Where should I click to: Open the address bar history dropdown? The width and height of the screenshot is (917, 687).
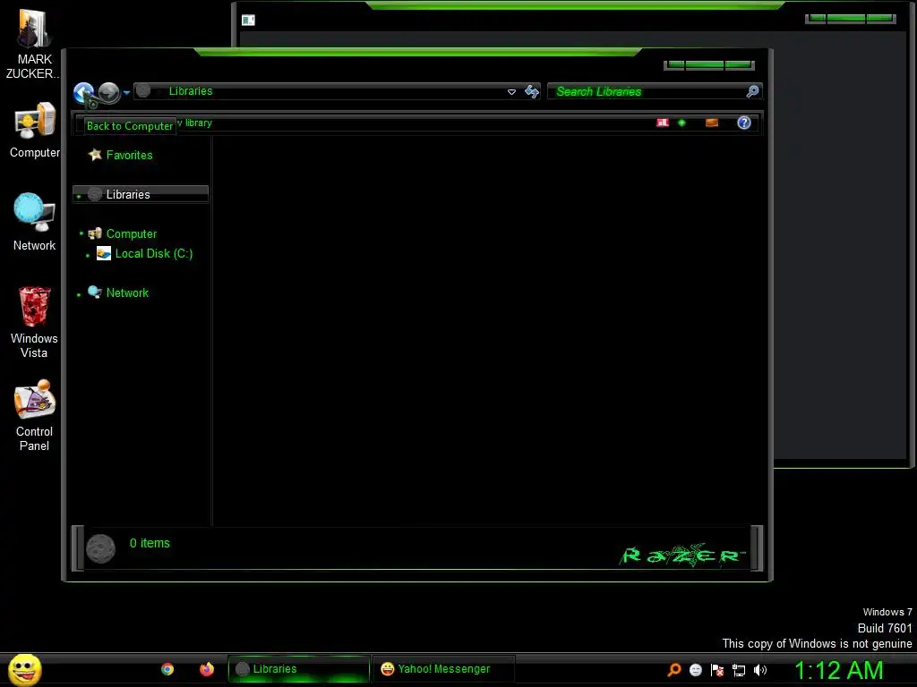click(x=511, y=92)
